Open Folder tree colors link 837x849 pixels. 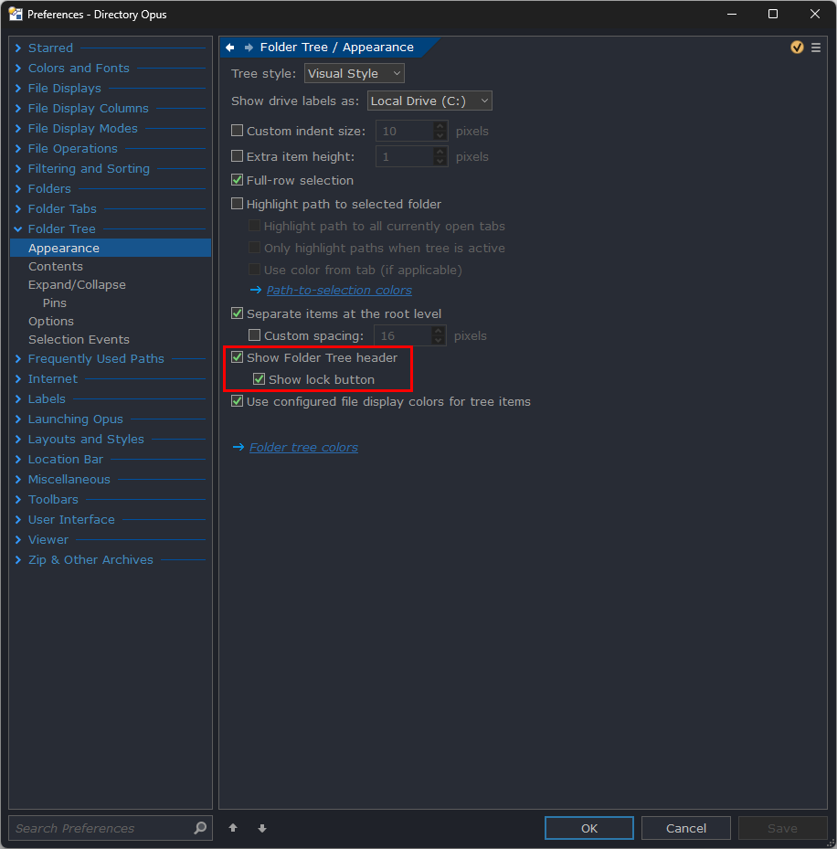pos(303,447)
